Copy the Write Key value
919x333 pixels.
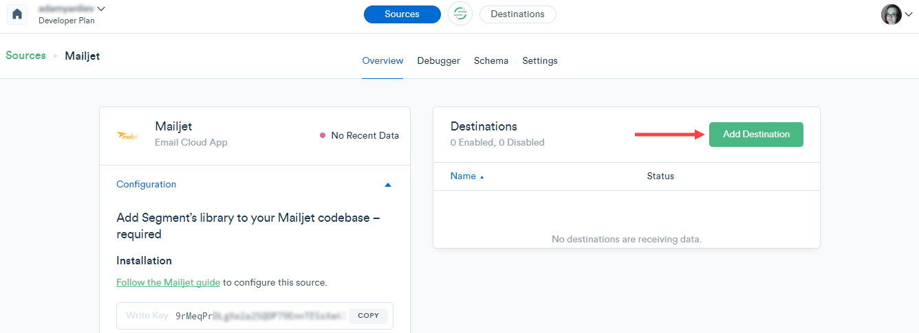(368, 316)
